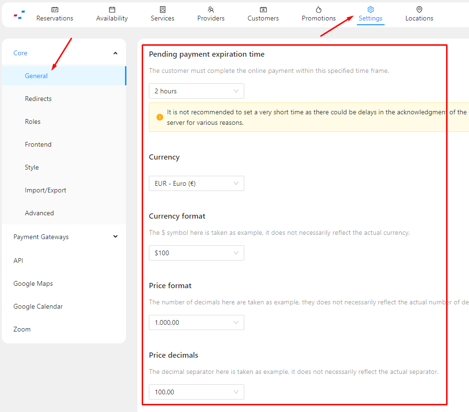
Task: Select the Availability icon
Action: coord(112,10)
